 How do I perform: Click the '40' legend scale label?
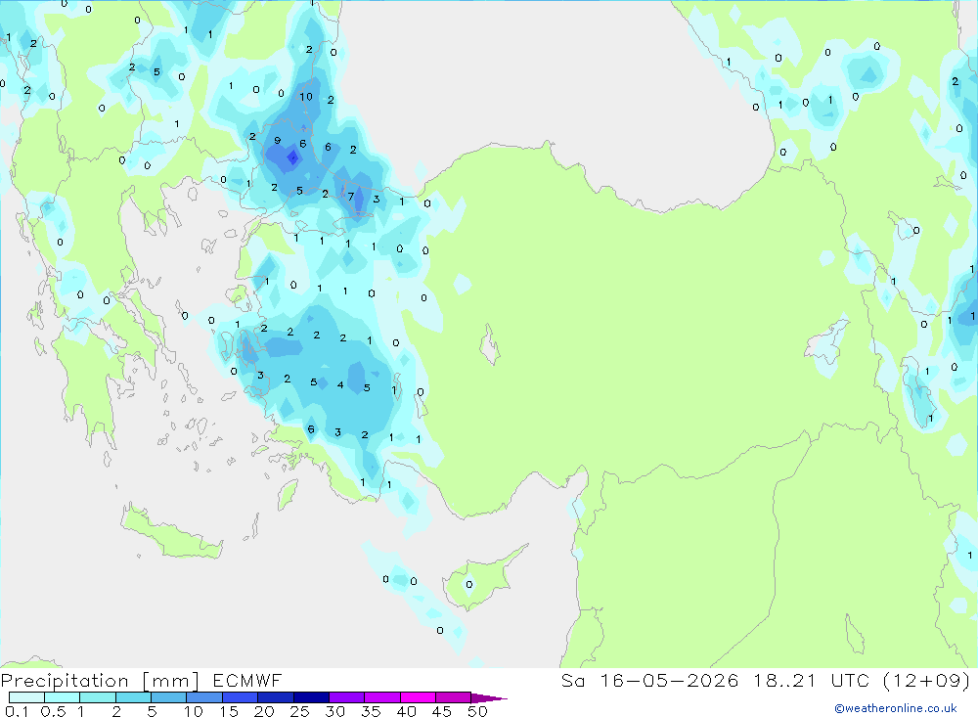(407, 711)
